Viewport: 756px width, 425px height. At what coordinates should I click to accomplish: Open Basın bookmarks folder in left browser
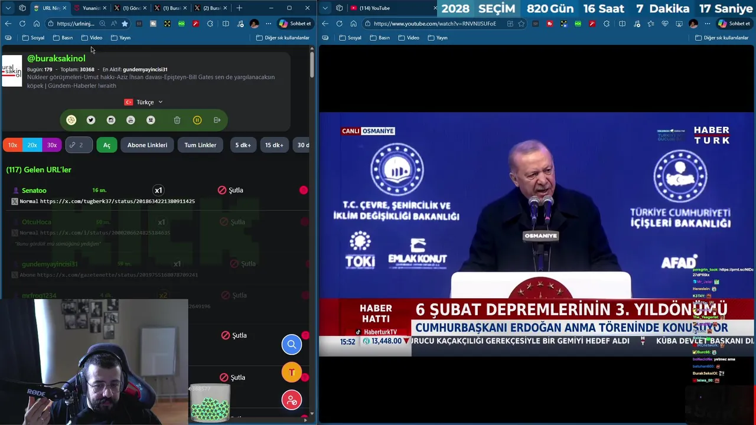pos(63,38)
